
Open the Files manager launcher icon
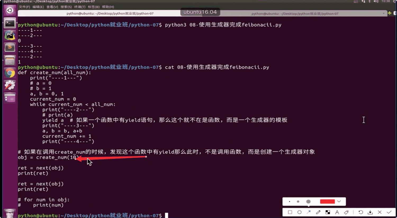tap(10, 60)
